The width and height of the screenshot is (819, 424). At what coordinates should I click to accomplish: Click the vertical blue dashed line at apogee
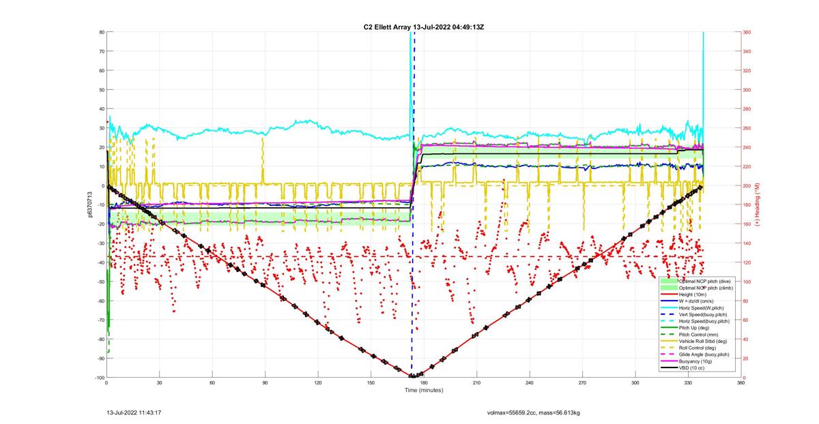(x=413, y=205)
